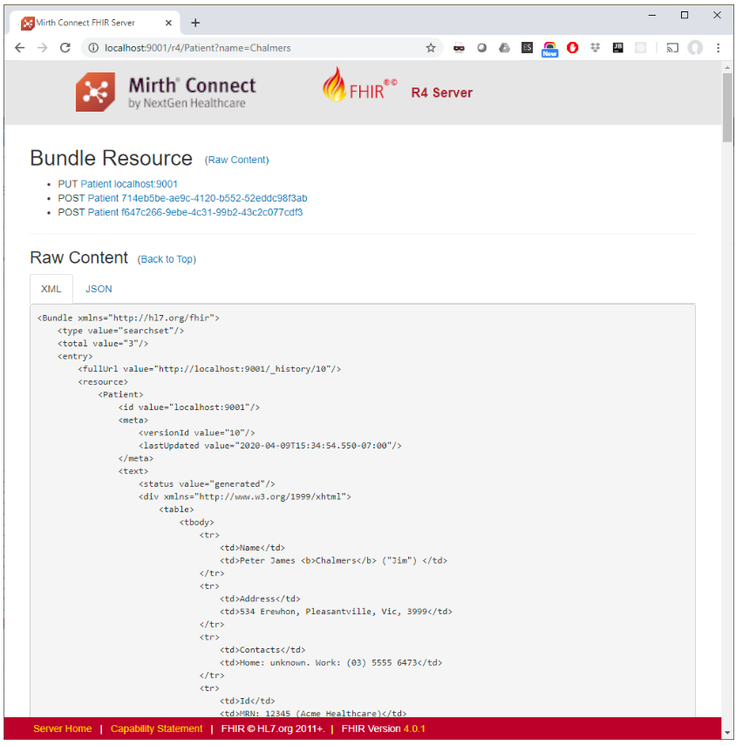Open the red stop-hand ad blocker extension
Viewport: 736px width, 746px height.
point(572,48)
